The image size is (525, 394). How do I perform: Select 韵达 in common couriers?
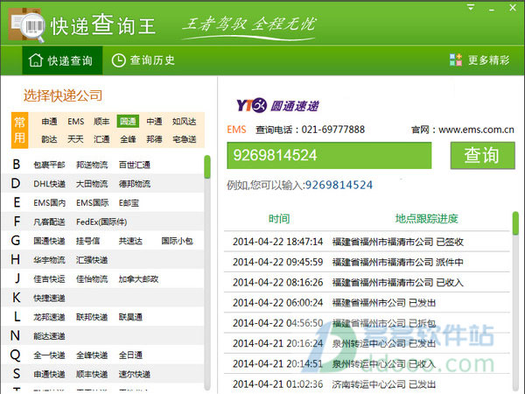coord(49,139)
